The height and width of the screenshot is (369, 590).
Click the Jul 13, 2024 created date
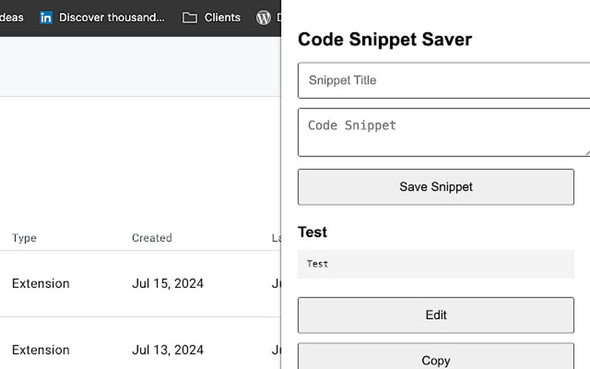168,350
